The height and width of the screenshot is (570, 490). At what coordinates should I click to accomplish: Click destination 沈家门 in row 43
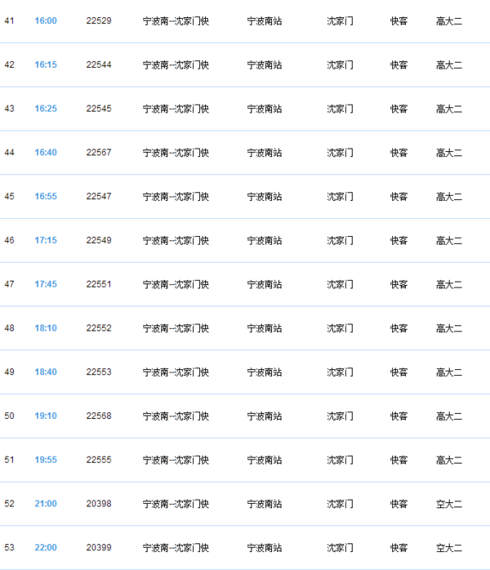(340, 109)
